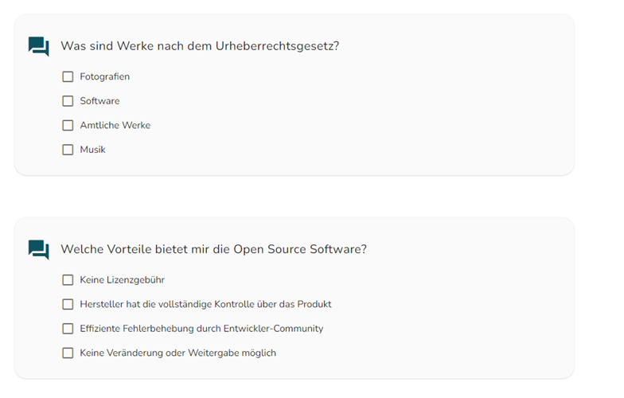The height and width of the screenshot is (398, 624).
Task: Click the chat icon beside the Urheberrechtsgesetz question
Action: tap(38, 46)
